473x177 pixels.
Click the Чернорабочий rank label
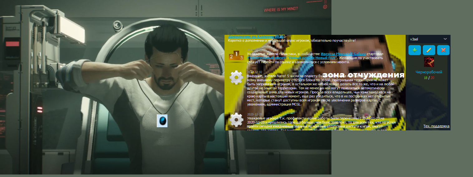[x=429, y=72]
